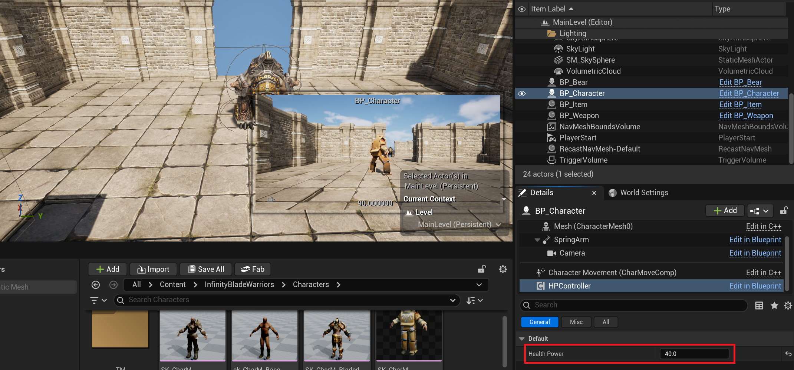The width and height of the screenshot is (794, 370).
Task: Click Edit in C++ for Mesh component
Action: [x=764, y=226]
